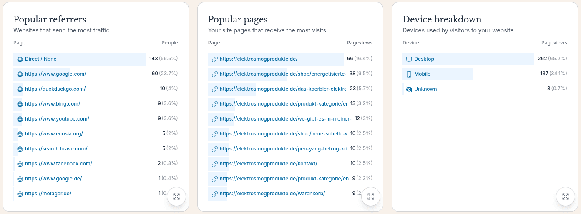Click the link icon beside the warenkorb page
The height and width of the screenshot is (214, 581).
click(214, 194)
